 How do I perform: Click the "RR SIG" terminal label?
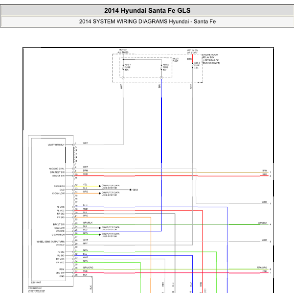click(x=61, y=214)
